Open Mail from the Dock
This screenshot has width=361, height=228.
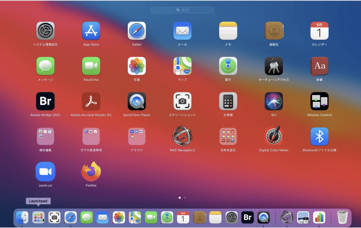tap(103, 217)
